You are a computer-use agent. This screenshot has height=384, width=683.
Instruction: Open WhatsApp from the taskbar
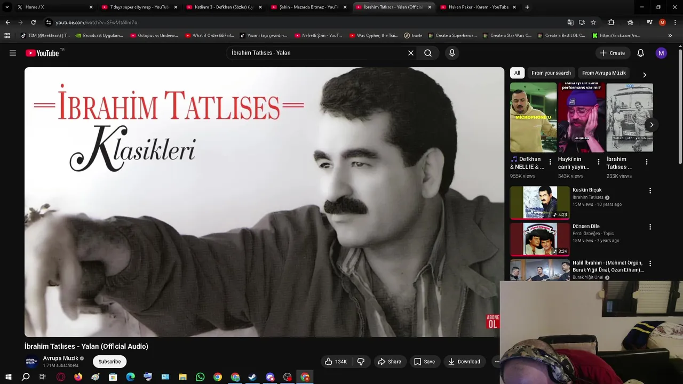click(x=200, y=377)
